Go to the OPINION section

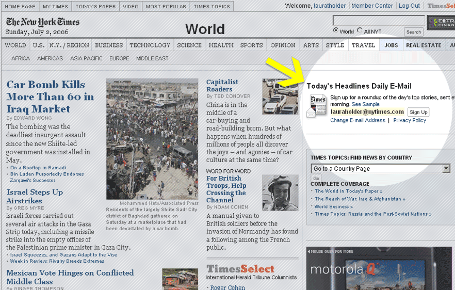pyautogui.click(x=283, y=45)
